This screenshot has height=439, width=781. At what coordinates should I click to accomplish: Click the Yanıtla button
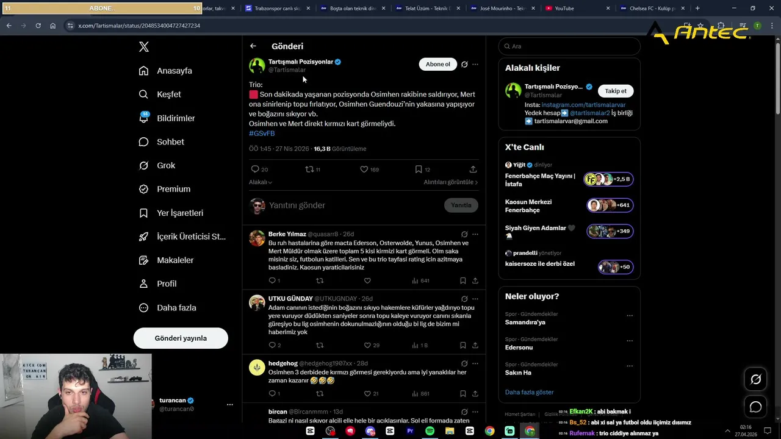(x=461, y=205)
